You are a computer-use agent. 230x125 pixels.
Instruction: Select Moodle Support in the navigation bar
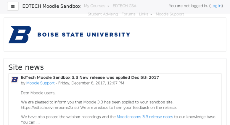click(170, 14)
